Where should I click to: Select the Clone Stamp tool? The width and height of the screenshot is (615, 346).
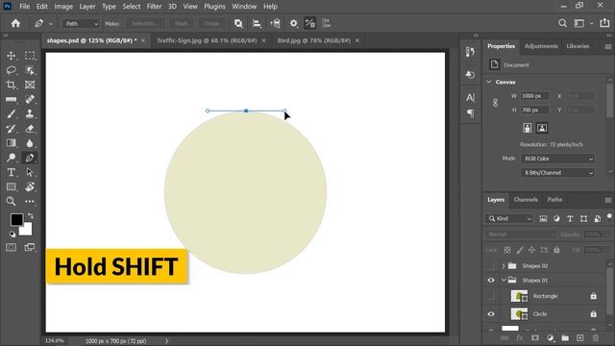(30, 113)
